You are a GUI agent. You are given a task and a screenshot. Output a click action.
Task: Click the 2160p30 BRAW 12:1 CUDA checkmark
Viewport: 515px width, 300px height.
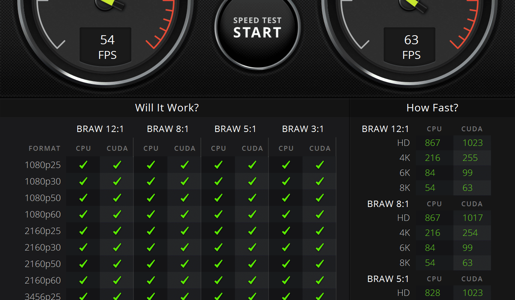(x=117, y=247)
